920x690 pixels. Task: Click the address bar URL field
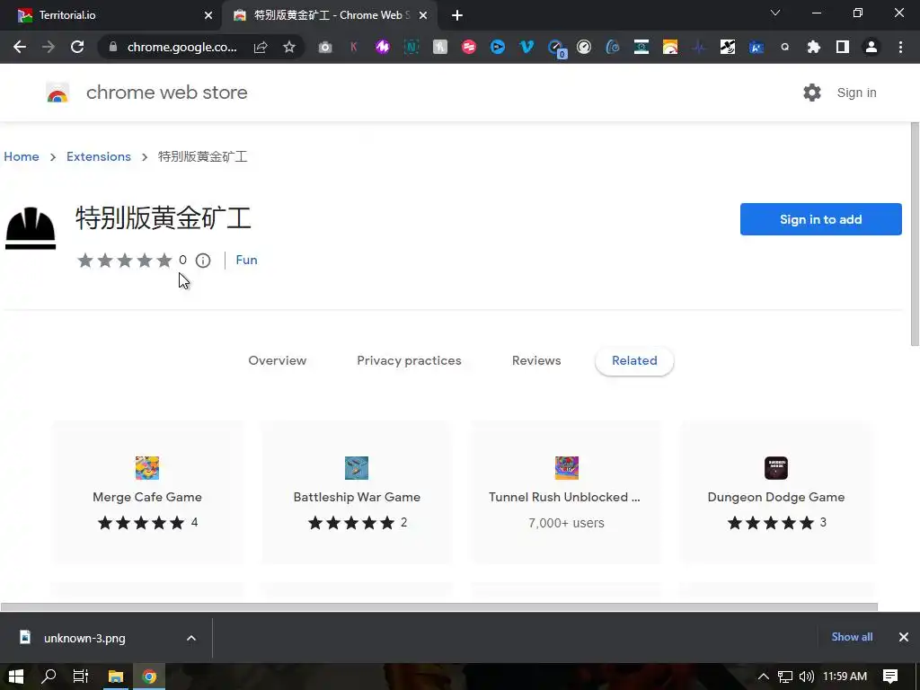pyautogui.click(x=181, y=47)
